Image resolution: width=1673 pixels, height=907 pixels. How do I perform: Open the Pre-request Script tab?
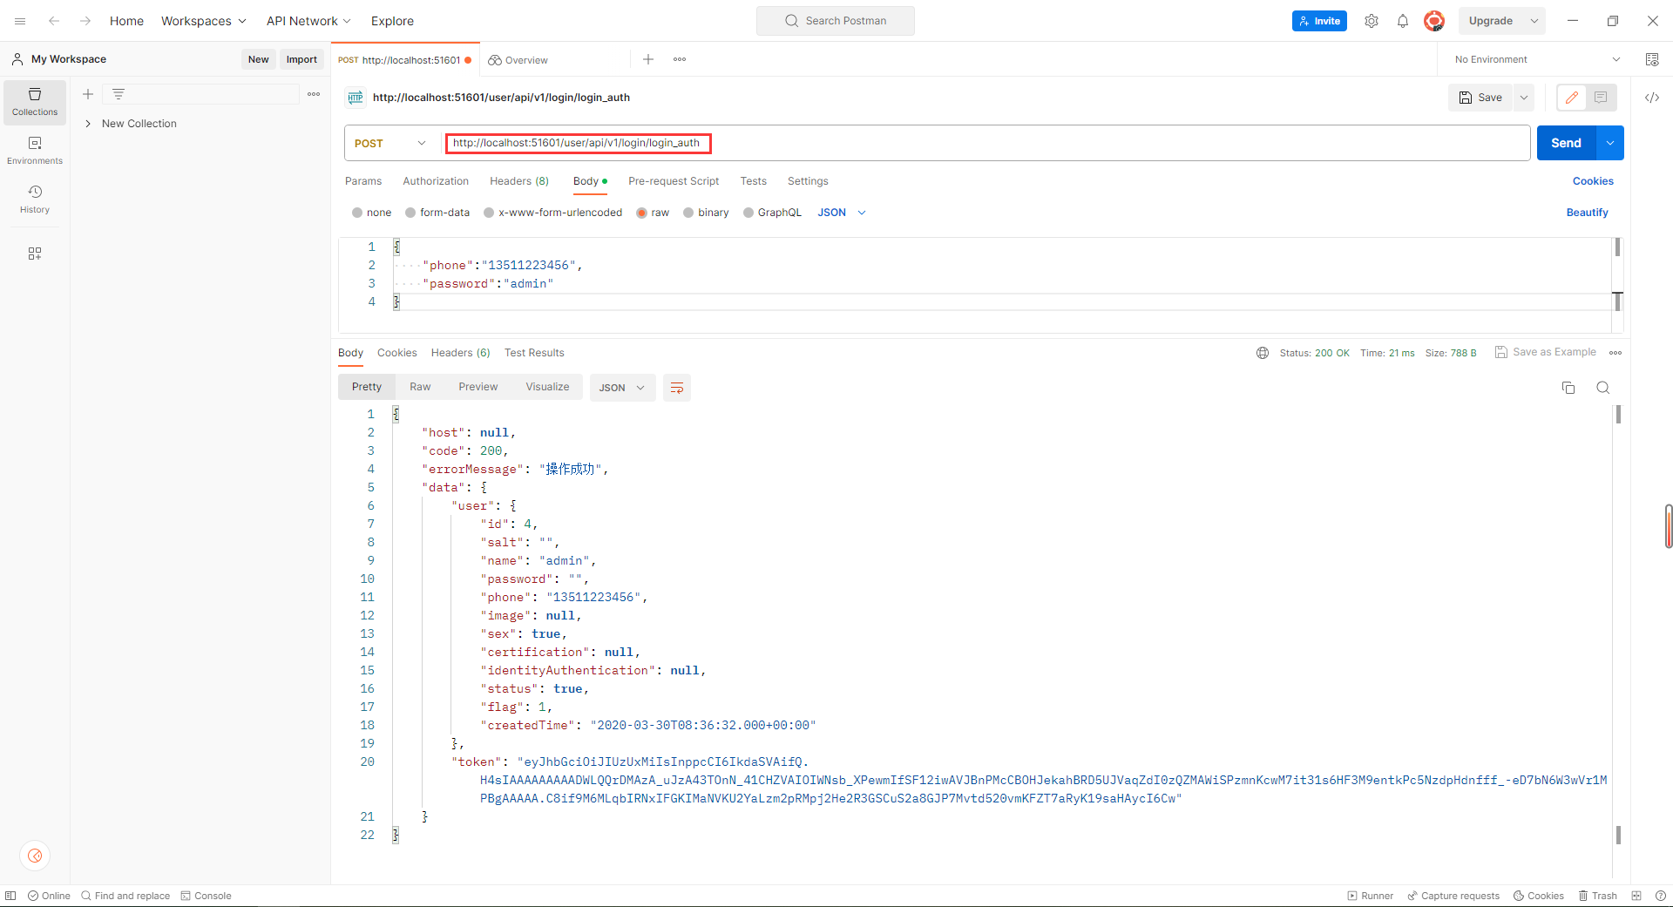(x=673, y=181)
